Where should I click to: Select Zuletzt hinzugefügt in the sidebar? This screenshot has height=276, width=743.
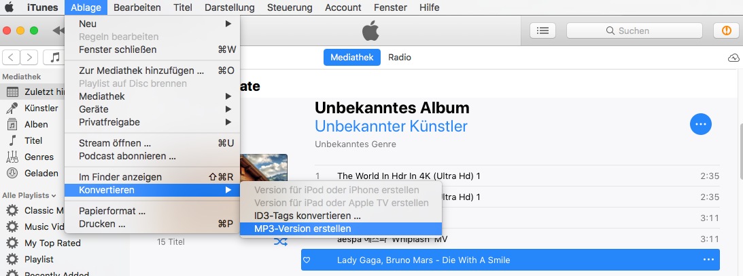point(32,92)
